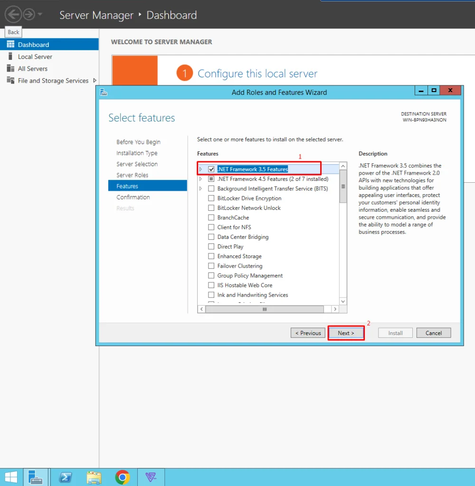Image resolution: width=475 pixels, height=486 pixels.
Task: Click the Local Server icon in sidebar
Action: [10, 56]
